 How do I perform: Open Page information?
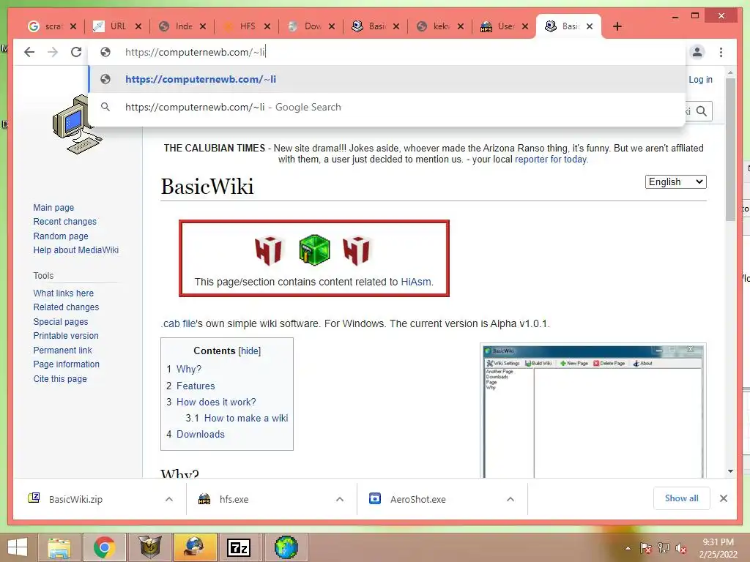[x=67, y=364]
